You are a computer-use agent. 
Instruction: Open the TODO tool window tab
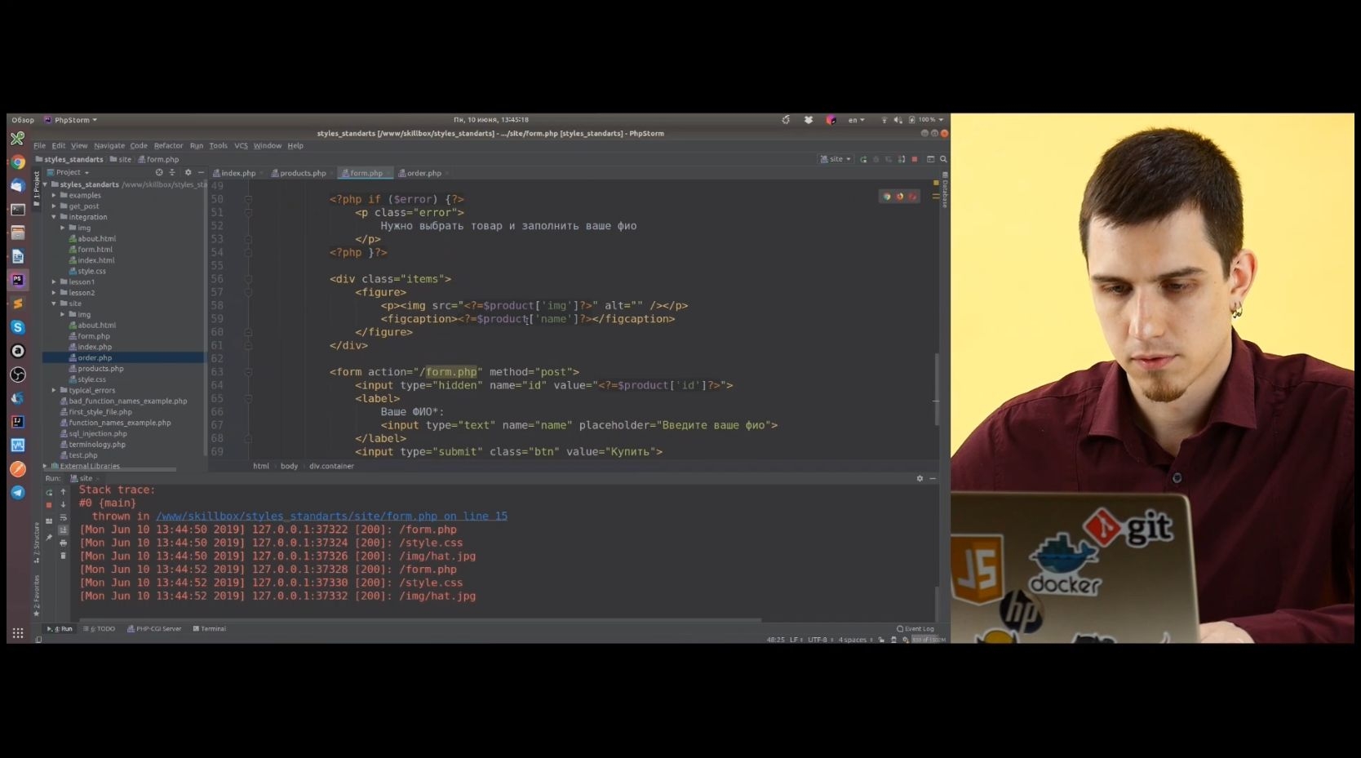100,629
